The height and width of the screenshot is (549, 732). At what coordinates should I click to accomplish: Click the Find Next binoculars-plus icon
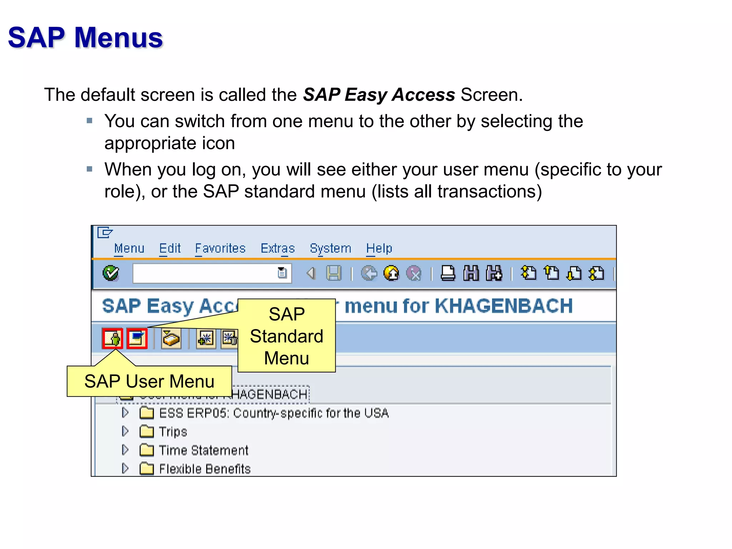[494, 273]
